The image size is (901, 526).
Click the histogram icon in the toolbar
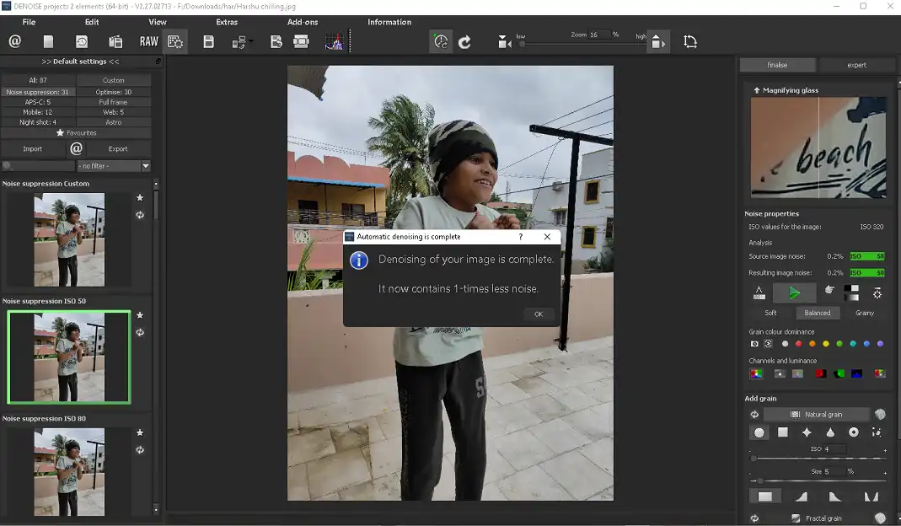[335, 41]
